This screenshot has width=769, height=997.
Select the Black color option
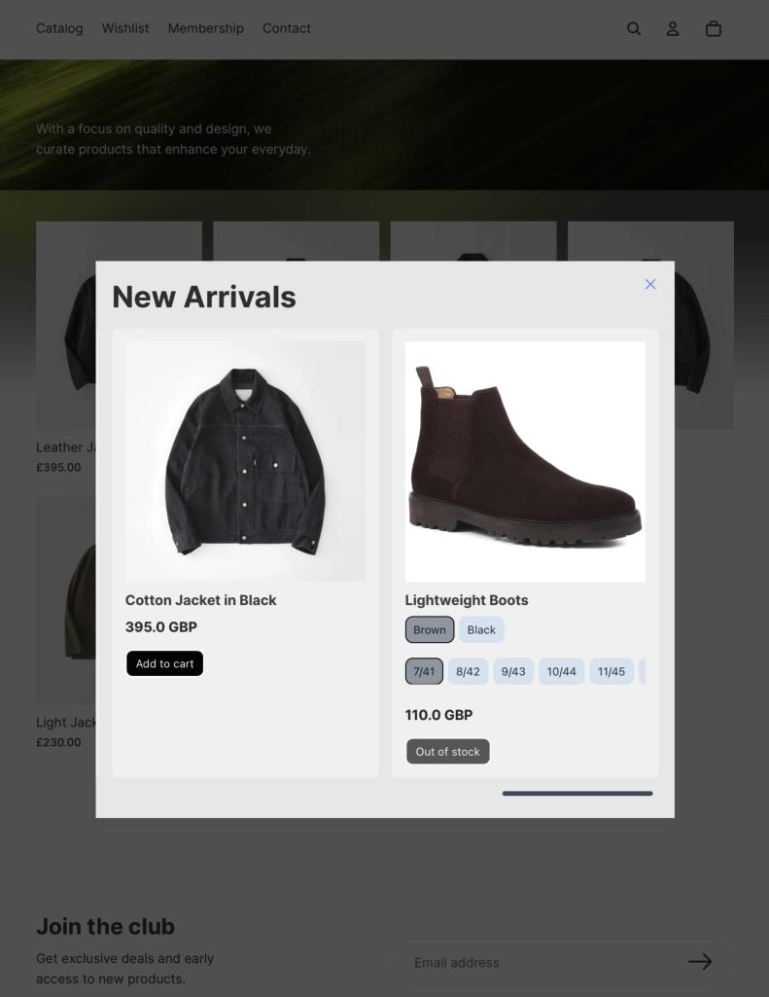[481, 629]
